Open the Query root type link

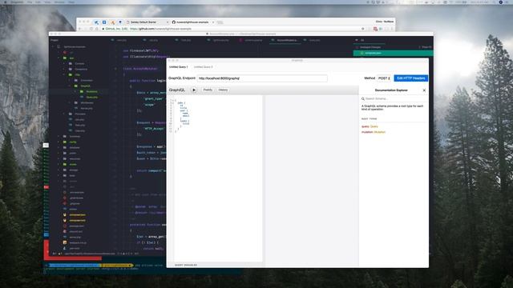[x=374, y=126]
